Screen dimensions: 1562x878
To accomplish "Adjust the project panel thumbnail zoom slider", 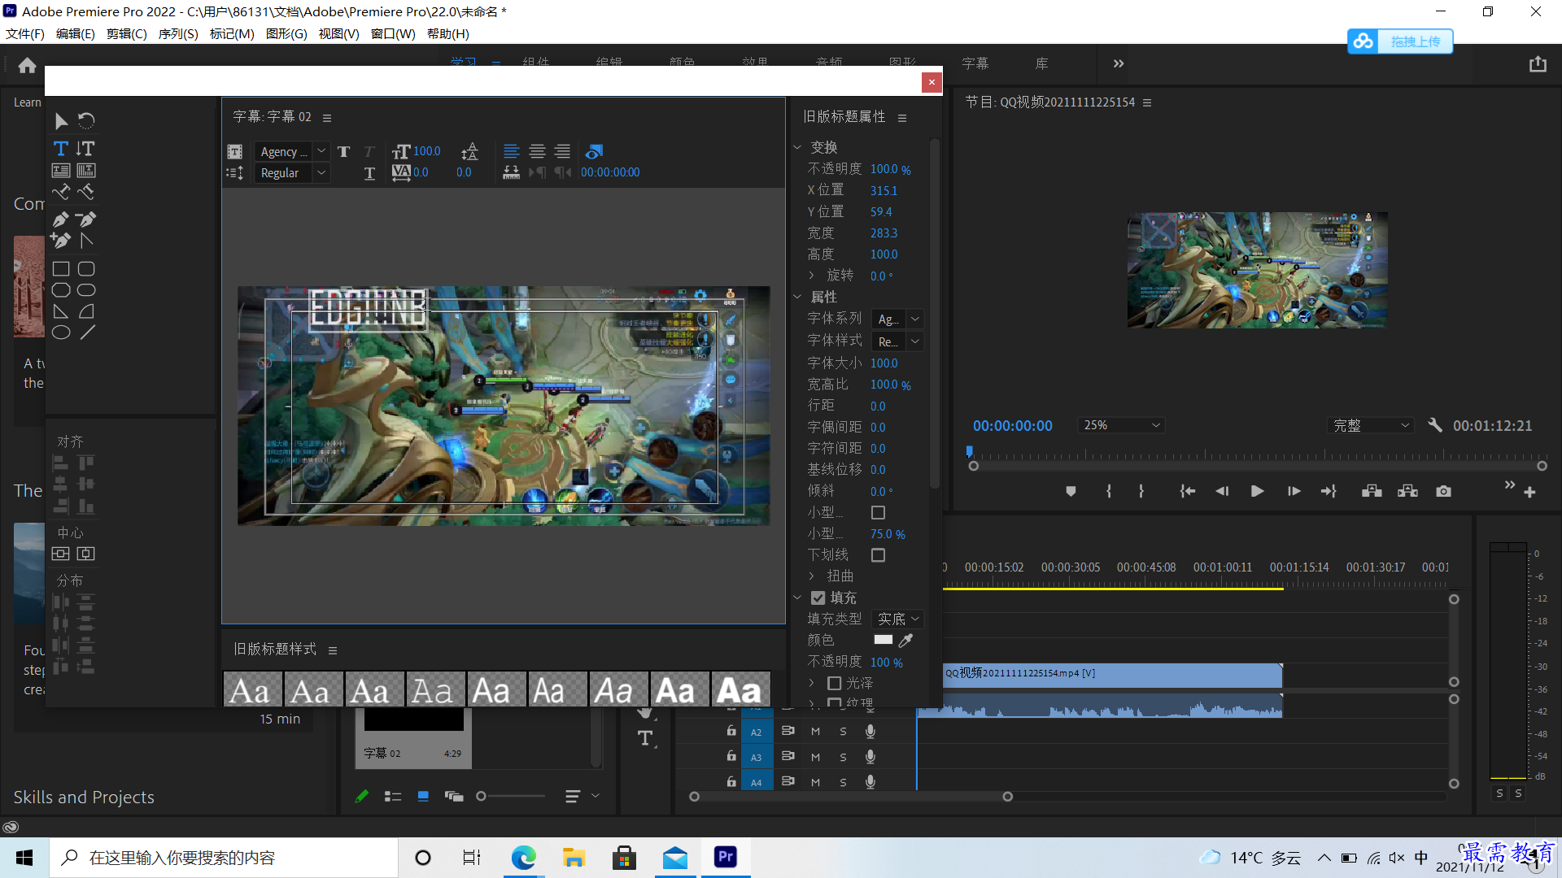I will [x=511, y=797].
